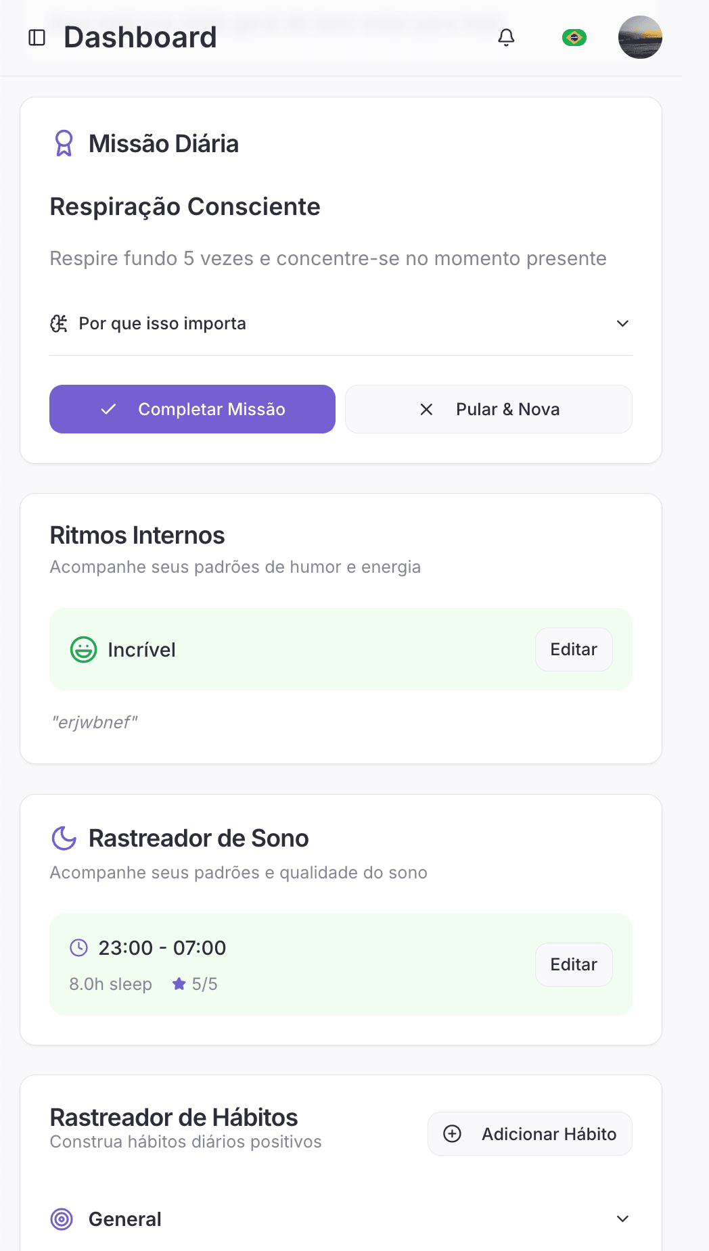Select the green smiley icon next to Incrível
Image resolution: width=709 pixels, height=1251 pixels.
click(83, 650)
